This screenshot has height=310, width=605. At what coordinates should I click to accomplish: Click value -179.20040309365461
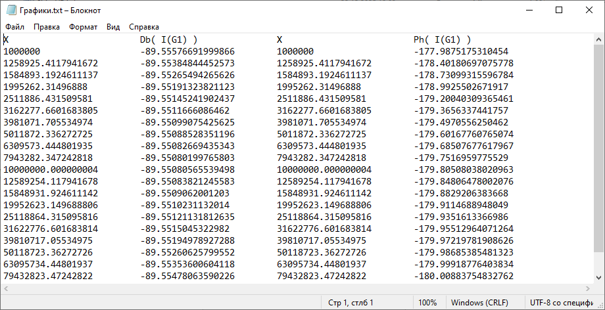coord(464,99)
